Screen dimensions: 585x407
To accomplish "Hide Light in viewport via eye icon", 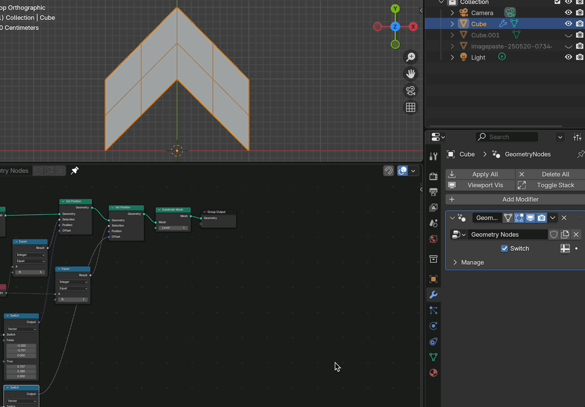I will [568, 57].
